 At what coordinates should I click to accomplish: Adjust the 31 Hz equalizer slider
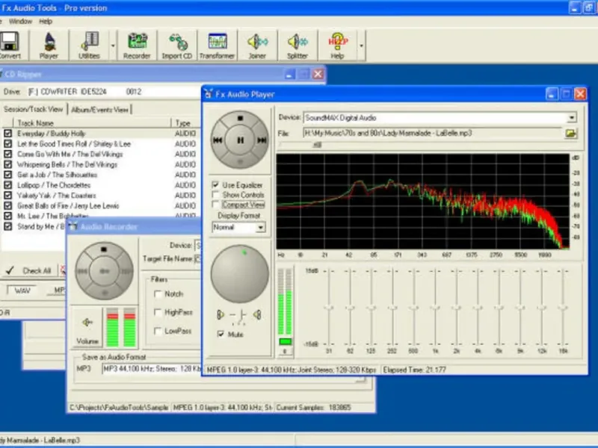(329, 307)
